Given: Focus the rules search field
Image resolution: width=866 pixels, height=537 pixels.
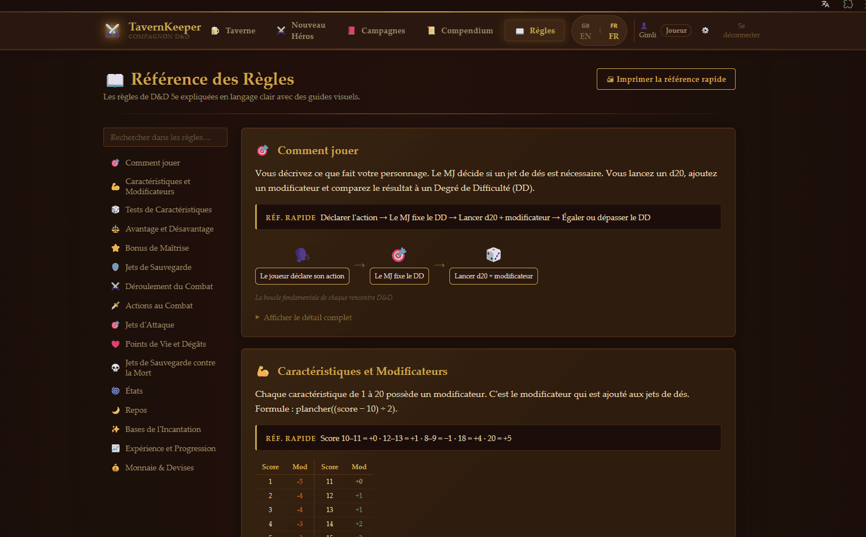Looking at the screenshot, I should [x=165, y=137].
